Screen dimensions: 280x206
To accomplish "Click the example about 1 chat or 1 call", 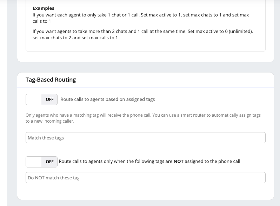I will pos(140,15).
